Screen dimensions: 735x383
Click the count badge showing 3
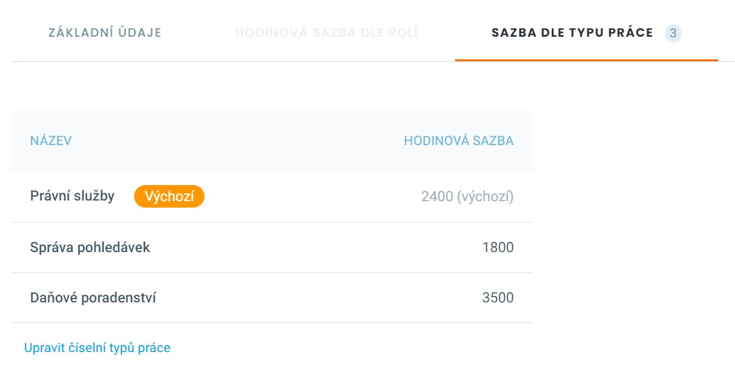click(673, 33)
